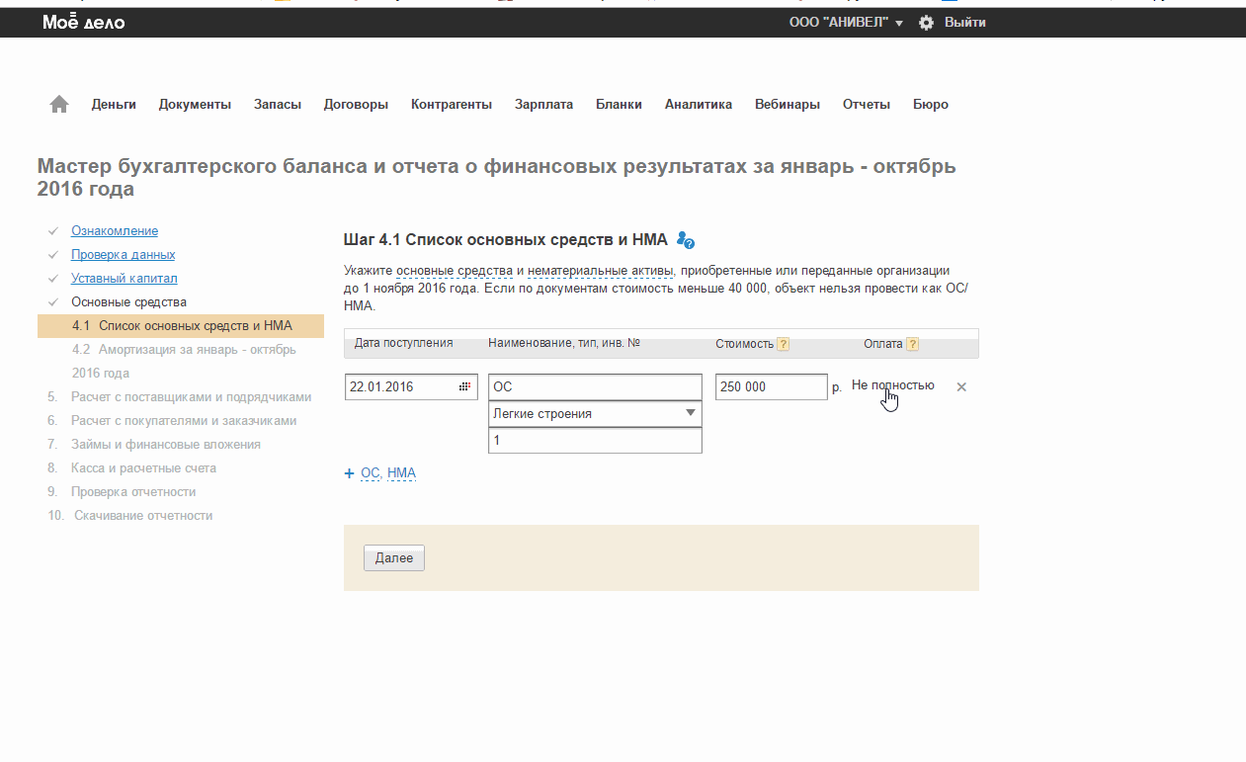Viewport: 1246px width, 762px height.
Task: Click the основные средства definition link
Action: tap(454, 270)
